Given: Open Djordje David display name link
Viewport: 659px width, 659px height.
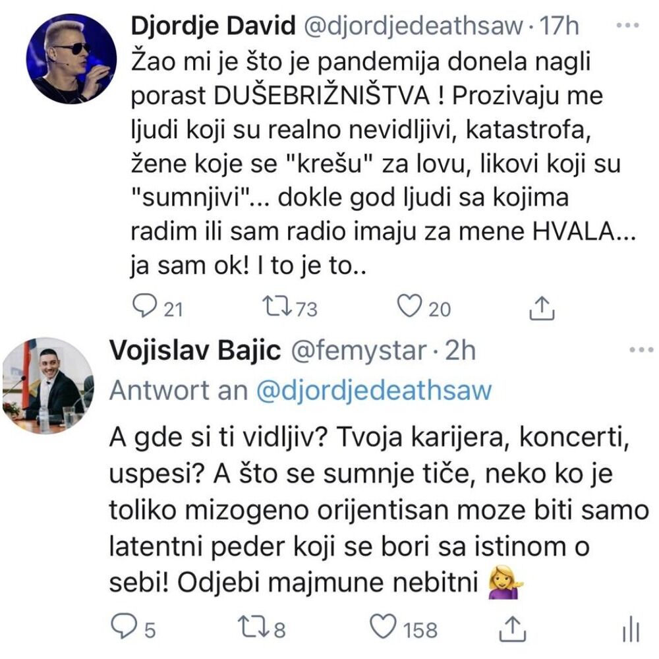Looking at the screenshot, I should (x=212, y=26).
